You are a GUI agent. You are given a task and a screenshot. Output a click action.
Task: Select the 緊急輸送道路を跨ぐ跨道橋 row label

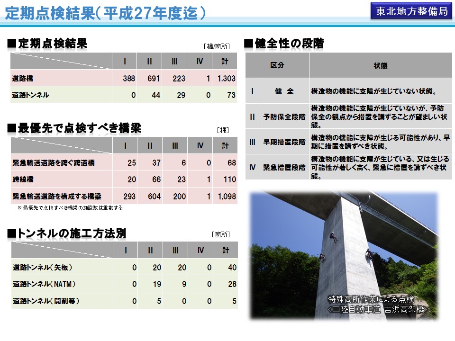tap(54, 163)
